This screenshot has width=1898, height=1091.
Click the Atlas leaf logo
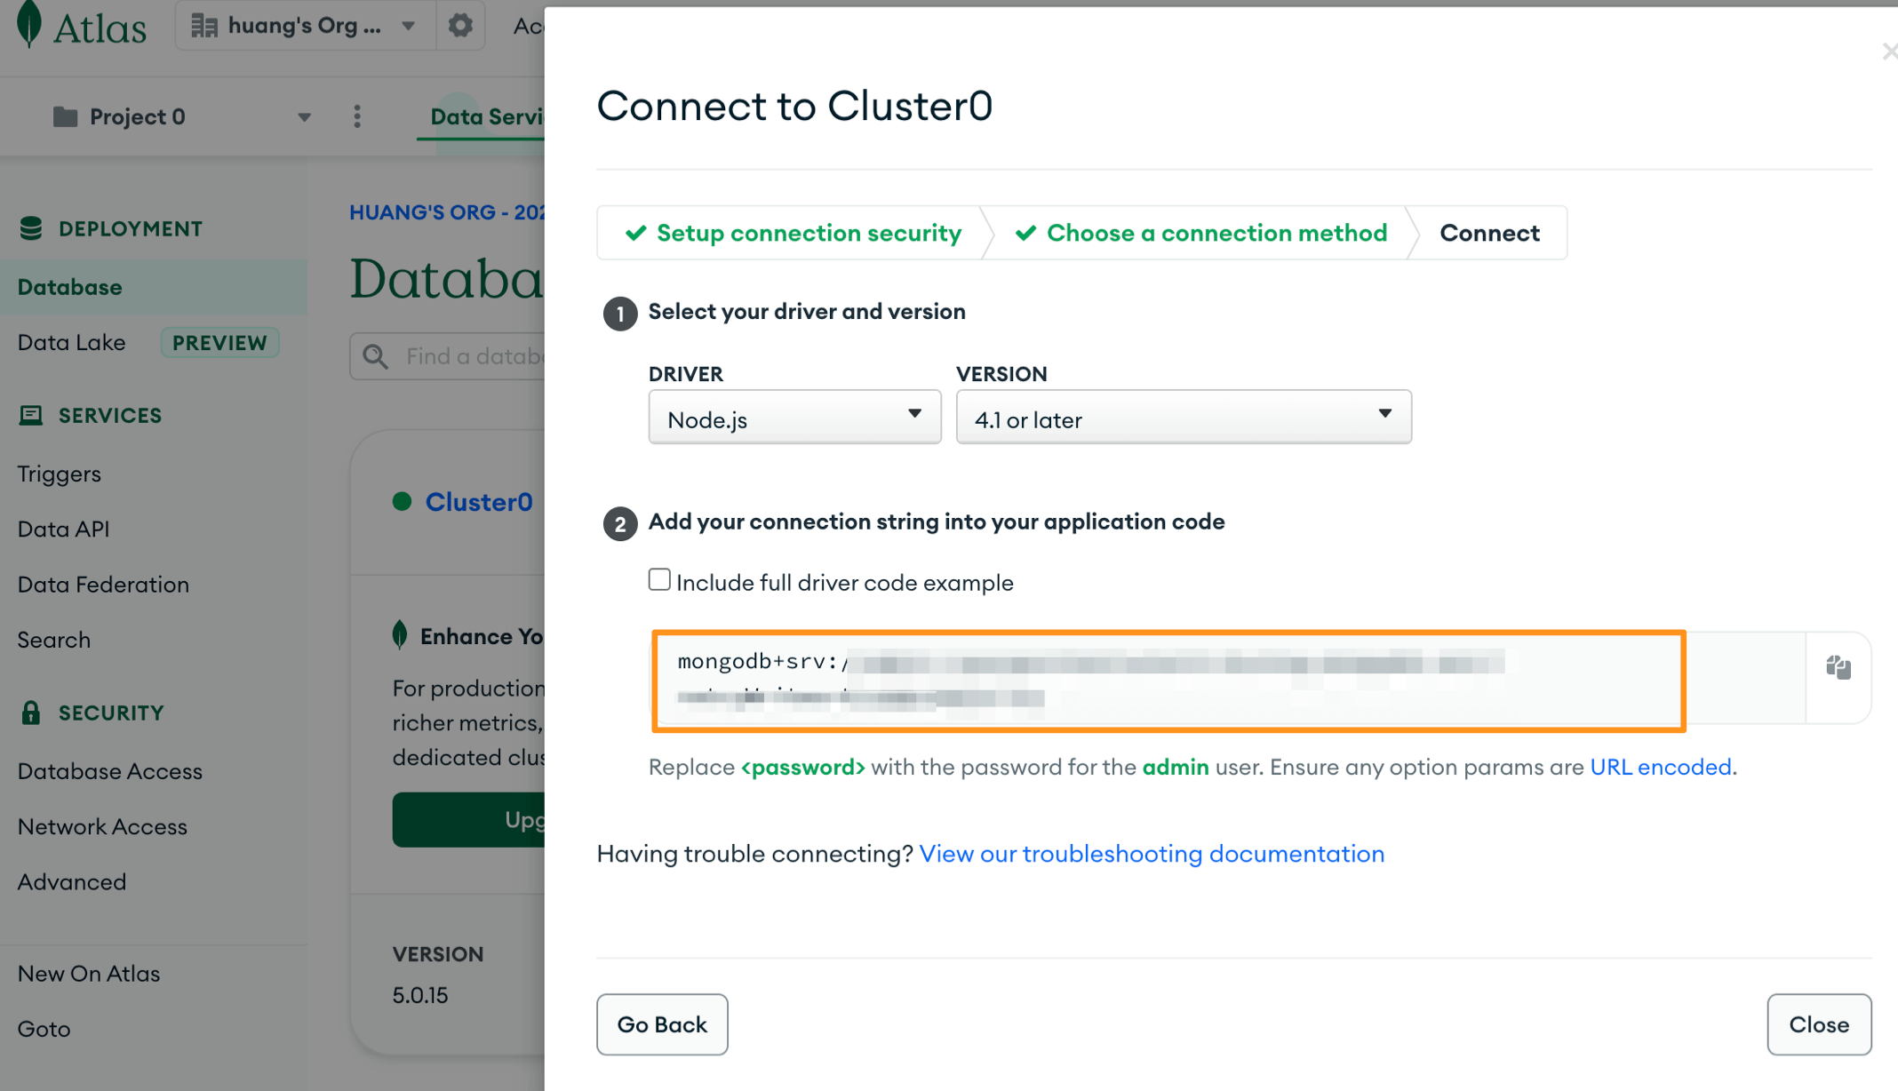[x=30, y=25]
